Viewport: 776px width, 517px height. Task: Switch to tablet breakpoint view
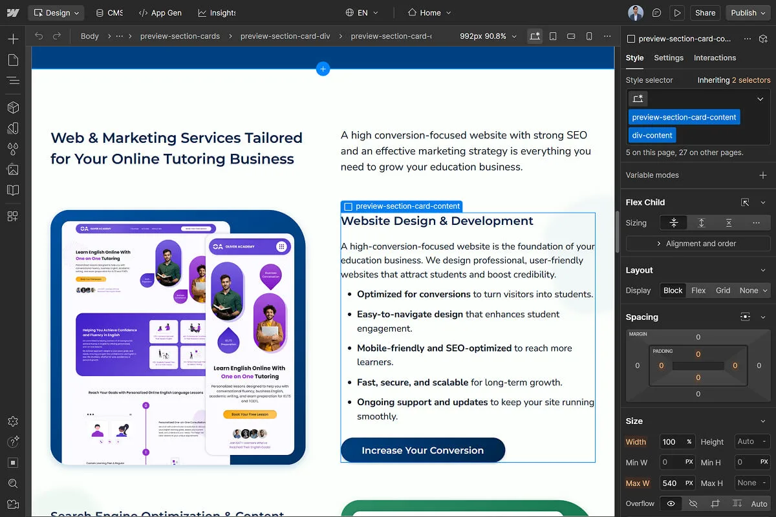tap(553, 36)
